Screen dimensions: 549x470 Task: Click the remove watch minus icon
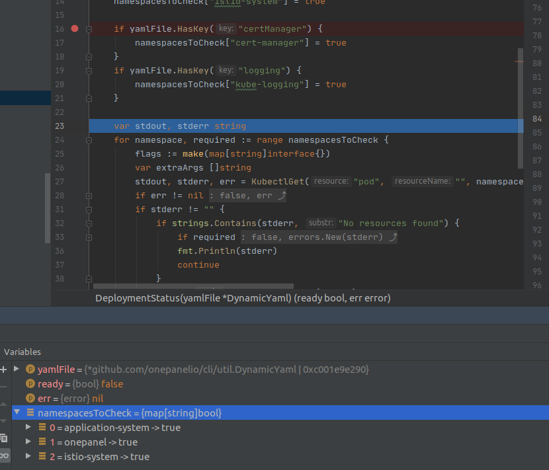click(x=4, y=387)
